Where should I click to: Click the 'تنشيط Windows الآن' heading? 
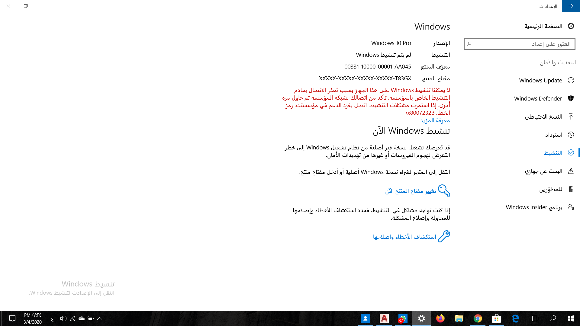[x=411, y=131]
